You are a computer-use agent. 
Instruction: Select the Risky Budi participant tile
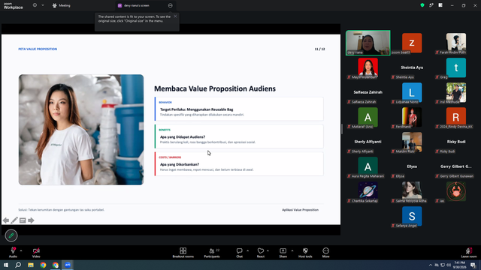click(456, 142)
